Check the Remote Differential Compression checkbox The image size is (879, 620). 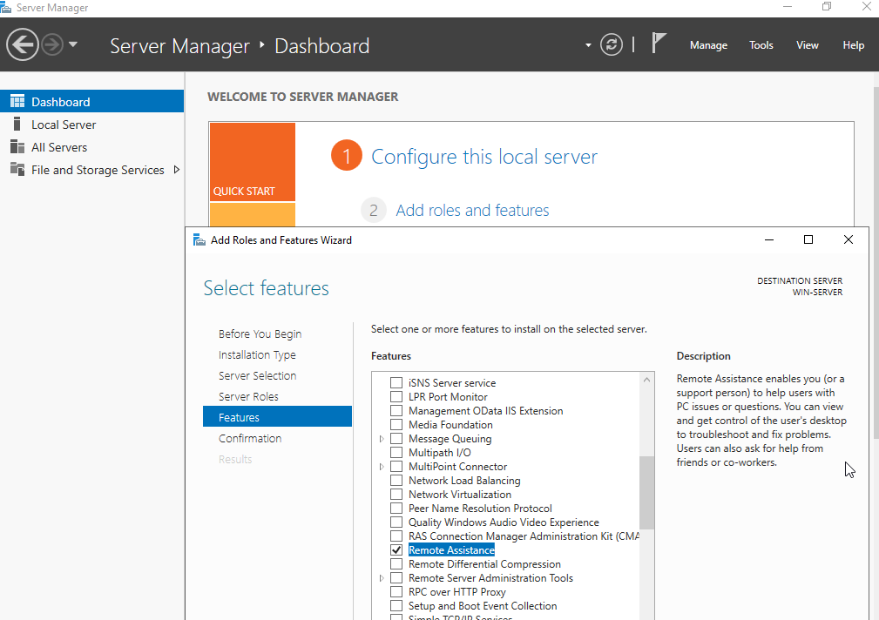[x=396, y=564]
